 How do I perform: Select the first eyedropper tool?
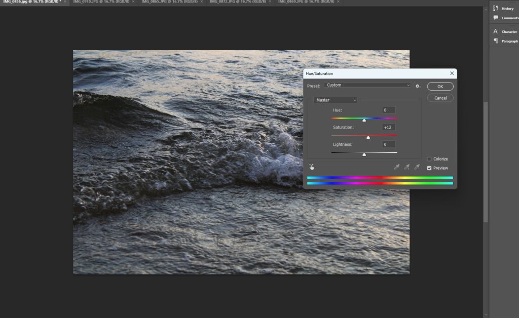[396, 167]
